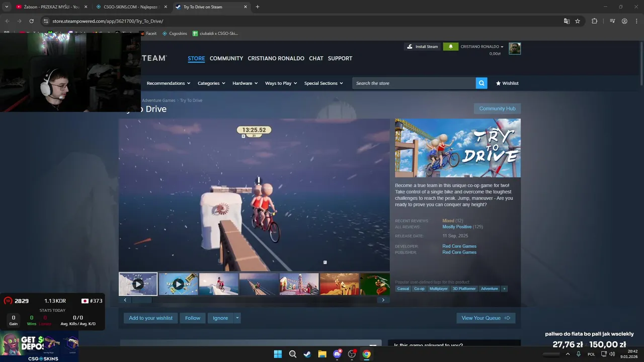This screenshot has width=644, height=362.
Task: Open publisher Red Core Games link
Action: tap(459, 252)
